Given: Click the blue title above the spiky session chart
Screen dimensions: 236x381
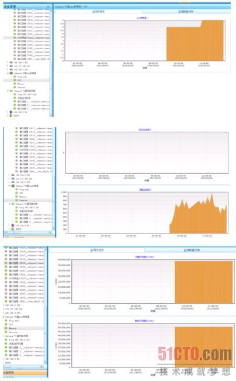Looking at the screenshot, I should pos(145,190).
